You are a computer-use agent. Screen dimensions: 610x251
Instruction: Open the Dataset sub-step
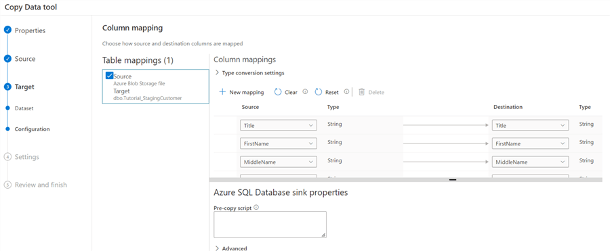pyautogui.click(x=24, y=108)
